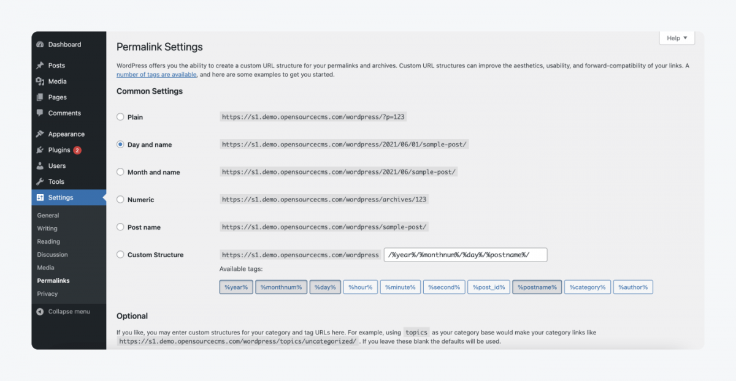Add the %post_id% tag
The image size is (736, 381).
pos(489,287)
